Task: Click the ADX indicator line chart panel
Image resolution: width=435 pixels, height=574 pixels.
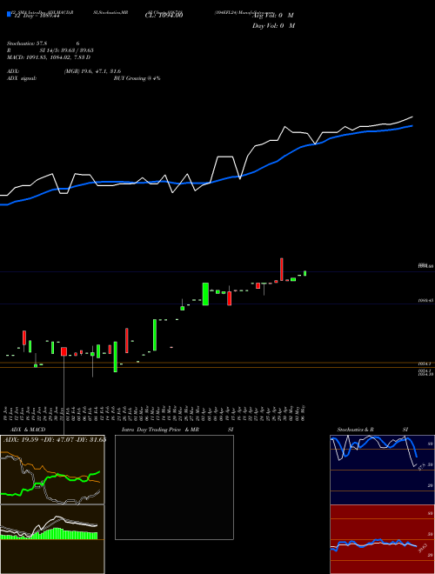Action: [x=52, y=470]
